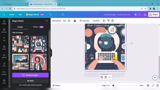Open the insights chart icon
Screen dimensions: 160x90
(x=145, y=14)
